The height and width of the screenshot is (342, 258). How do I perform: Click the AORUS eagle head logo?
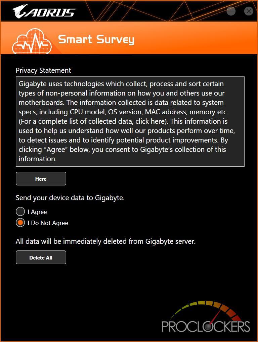20,11
